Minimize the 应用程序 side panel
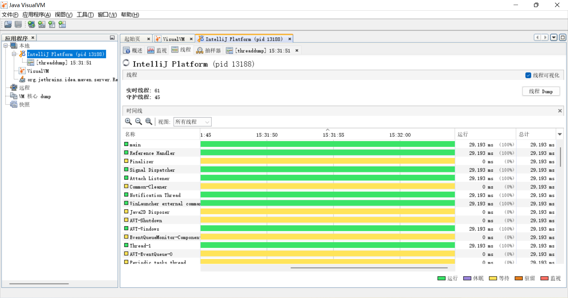The width and height of the screenshot is (568, 298). (x=112, y=38)
